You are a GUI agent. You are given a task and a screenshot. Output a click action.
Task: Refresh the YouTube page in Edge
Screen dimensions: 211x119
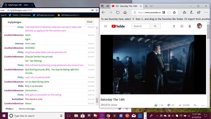point(118,12)
